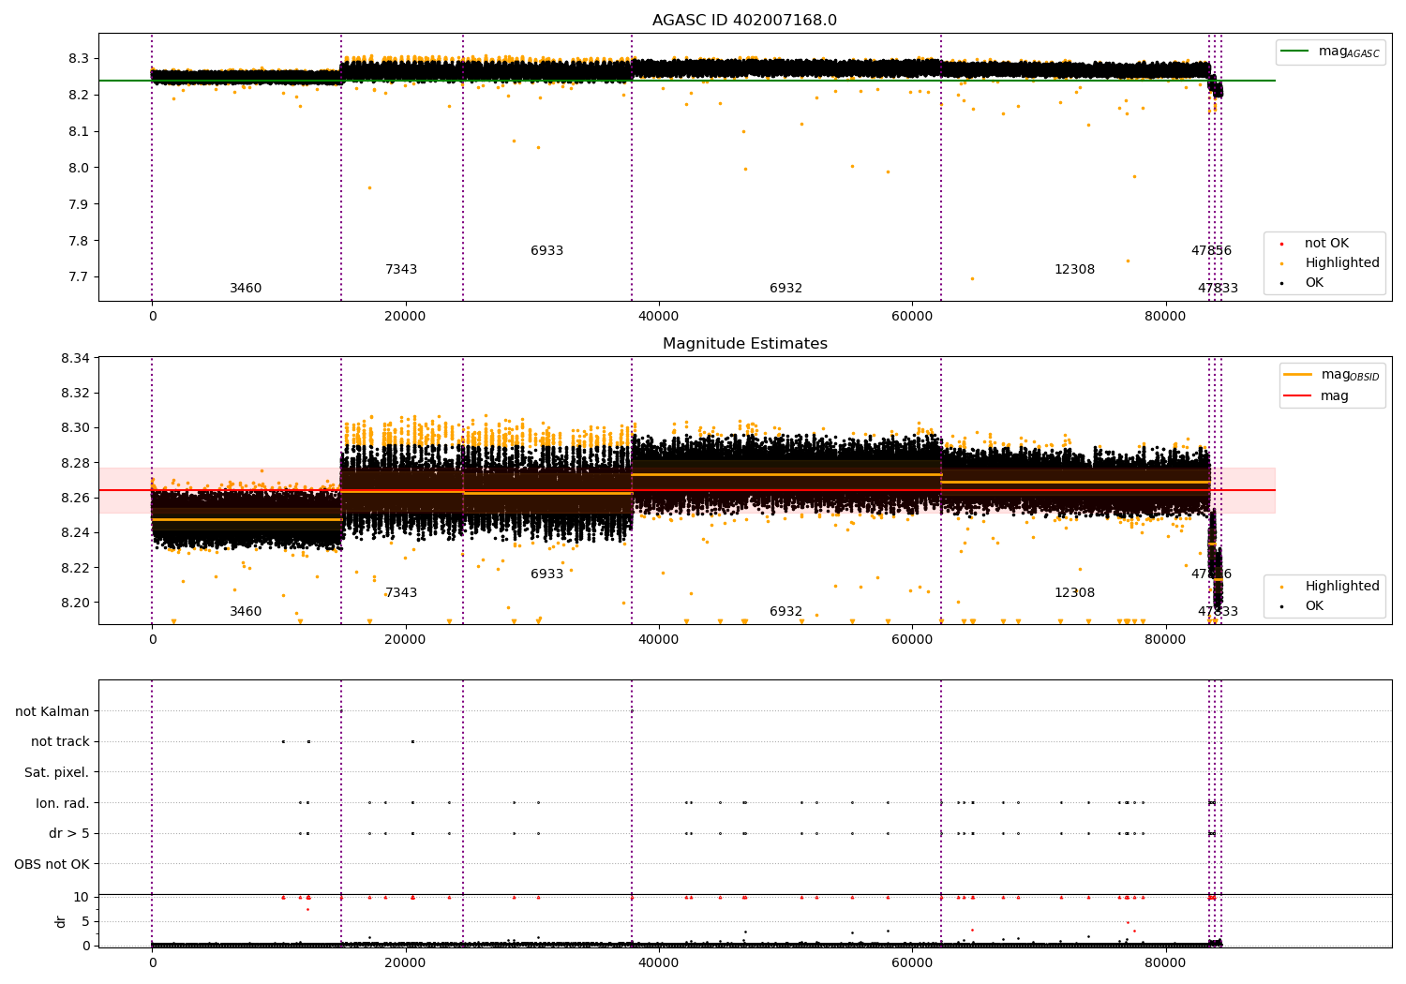Click obsid label 6932 in the top plot

pyautogui.click(x=786, y=289)
